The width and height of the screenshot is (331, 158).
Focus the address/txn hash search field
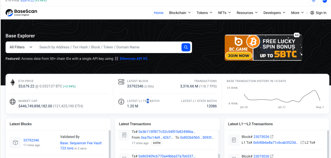[x=109, y=47]
